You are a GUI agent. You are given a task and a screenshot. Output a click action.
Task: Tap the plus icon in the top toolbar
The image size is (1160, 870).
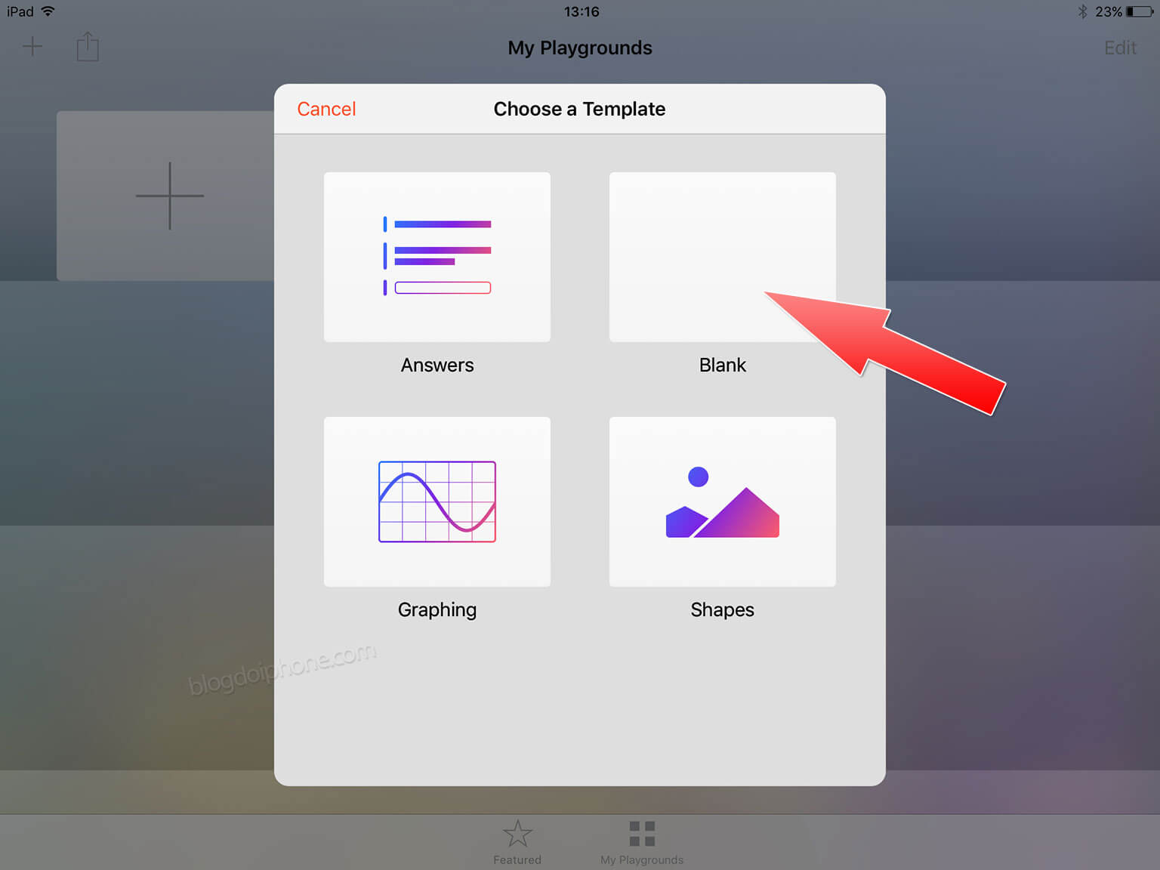(32, 47)
